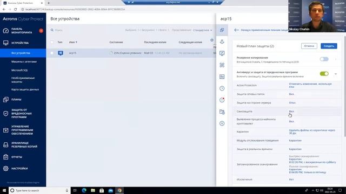Open the add-to-group folder icon in acp15 toolbar
The width and height of the screenshot is (346, 194).
coord(222,112)
